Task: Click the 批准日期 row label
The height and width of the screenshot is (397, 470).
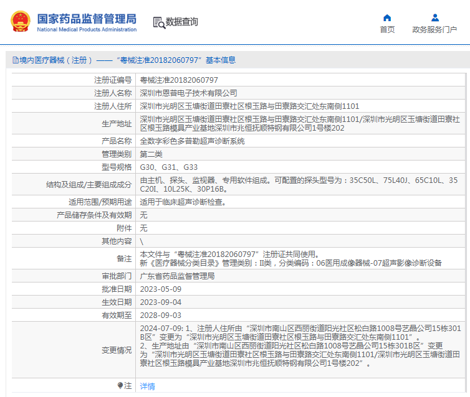Action: point(117,289)
